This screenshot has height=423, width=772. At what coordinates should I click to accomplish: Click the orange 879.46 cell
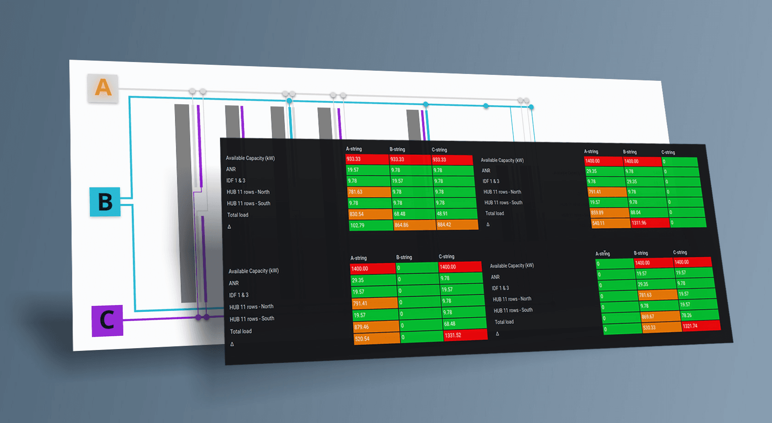coord(375,327)
